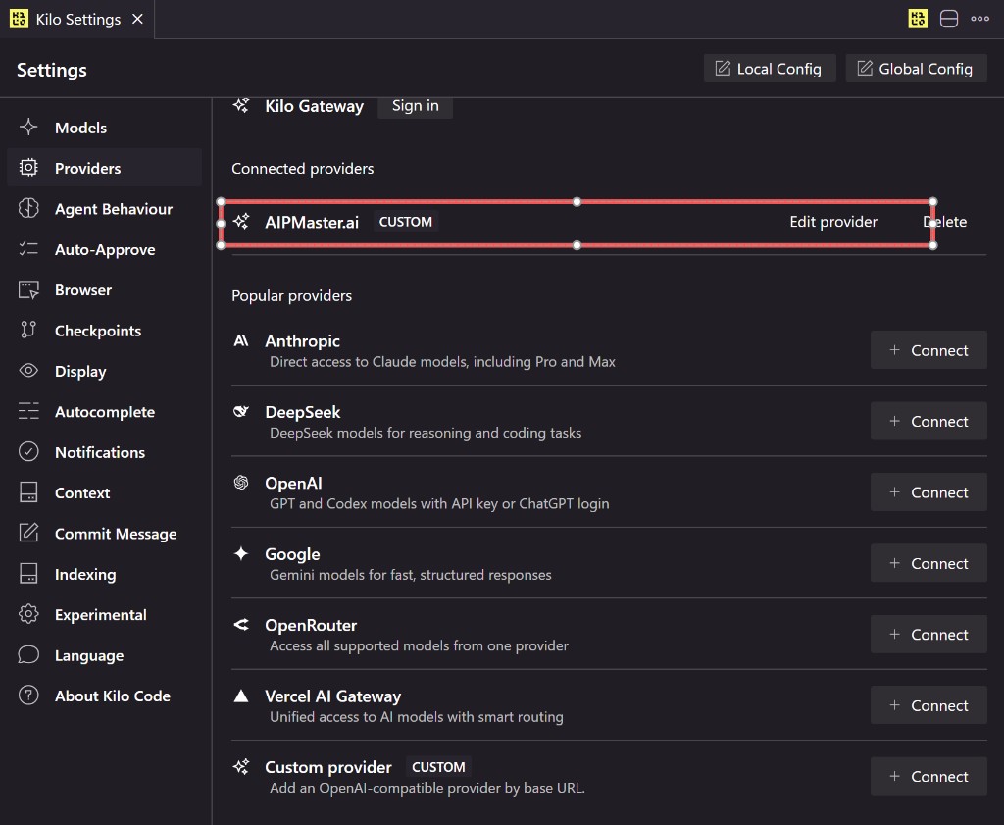This screenshot has width=1004, height=825.
Task: Open Global Config file
Action: [x=916, y=69]
